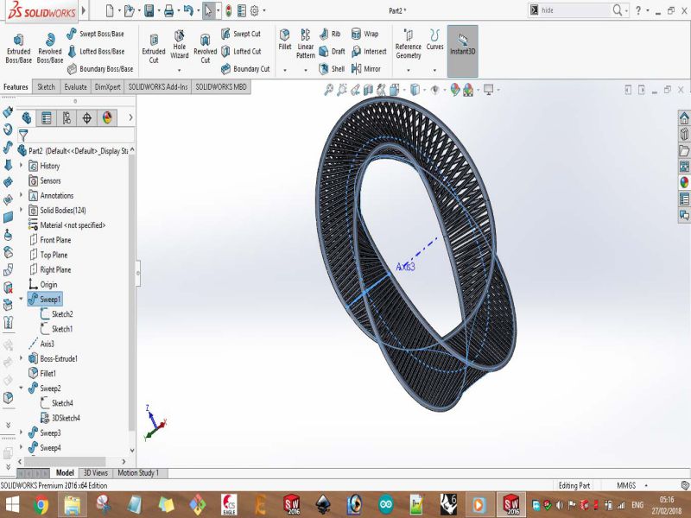
Task: Open Reference Geometry tools
Action: (408, 44)
